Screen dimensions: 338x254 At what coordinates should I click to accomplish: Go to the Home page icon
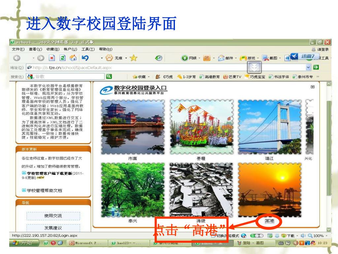click(73, 58)
